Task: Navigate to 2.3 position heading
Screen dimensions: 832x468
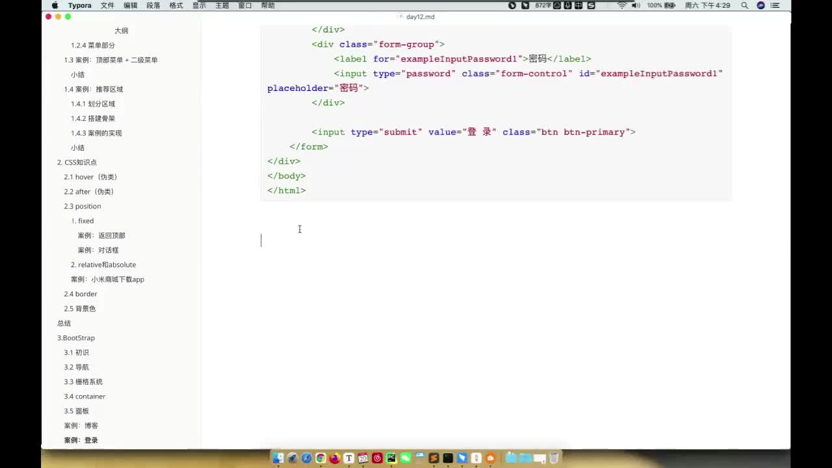Action: click(x=83, y=206)
